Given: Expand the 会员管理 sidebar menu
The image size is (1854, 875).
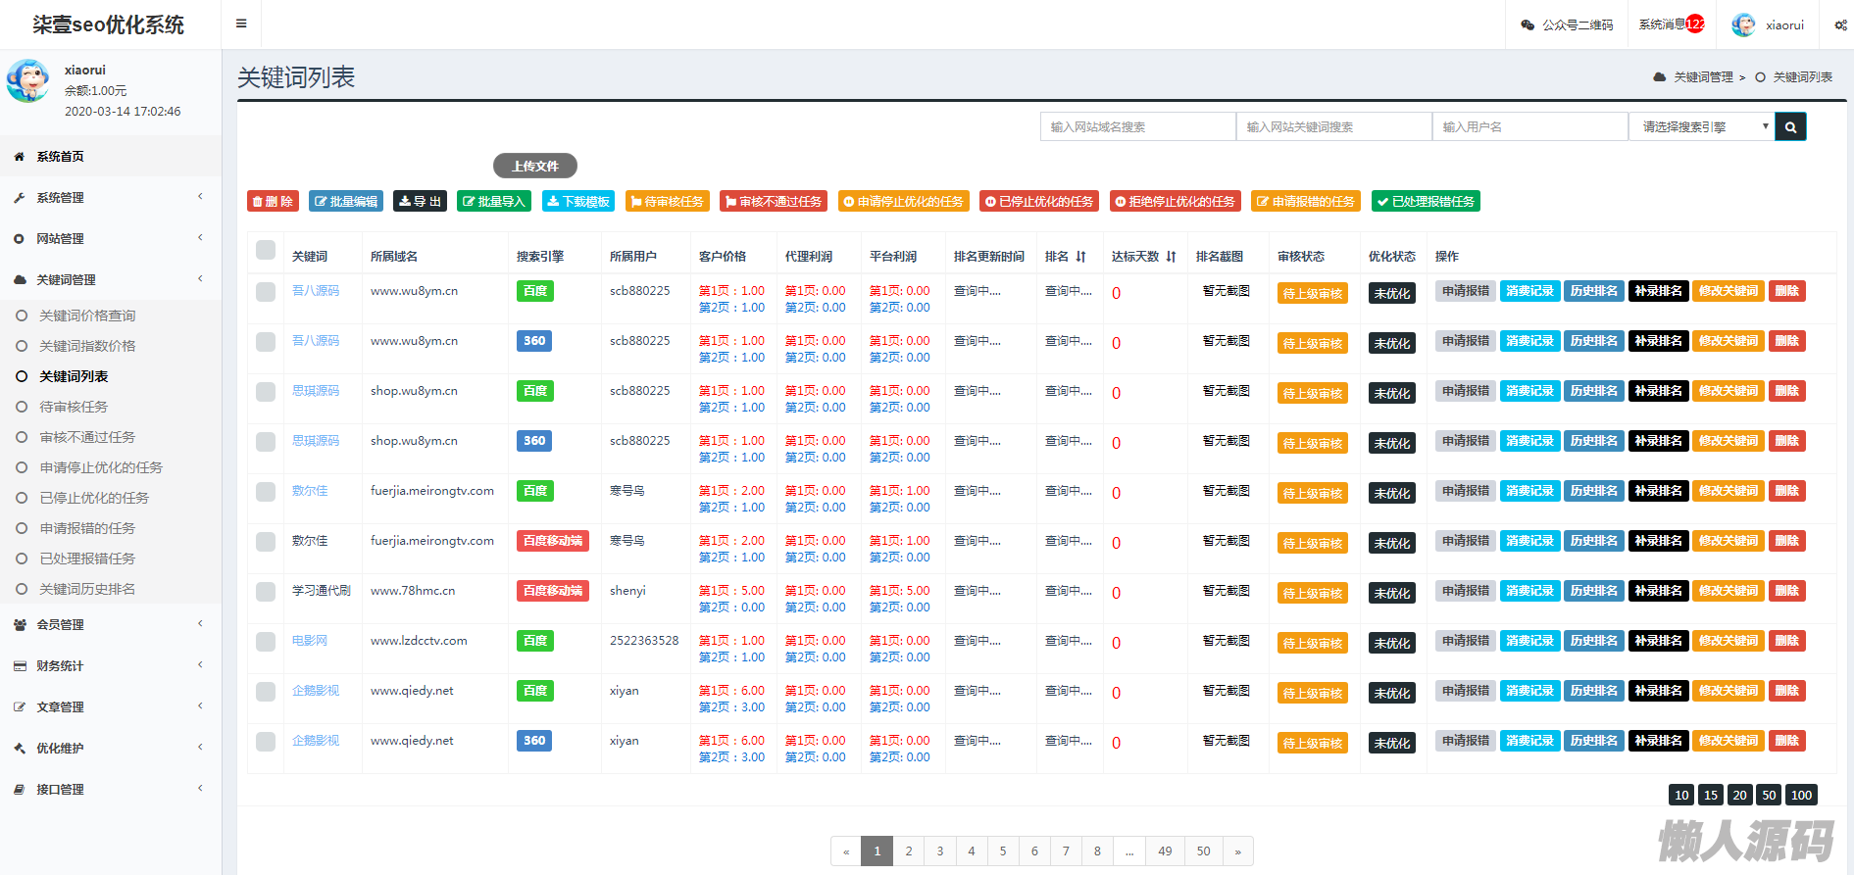Looking at the screenshot, I should [x=60, y=625].
